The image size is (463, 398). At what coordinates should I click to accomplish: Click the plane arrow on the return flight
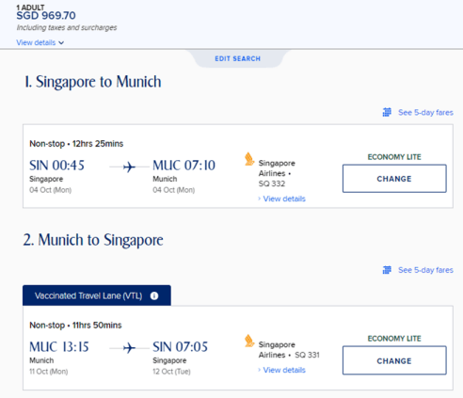[129, 348]
